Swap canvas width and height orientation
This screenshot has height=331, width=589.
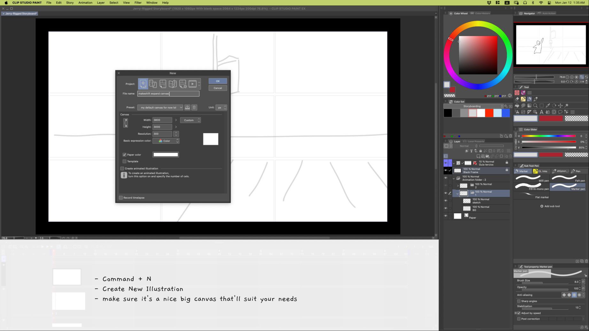click(x=126, y=123)
